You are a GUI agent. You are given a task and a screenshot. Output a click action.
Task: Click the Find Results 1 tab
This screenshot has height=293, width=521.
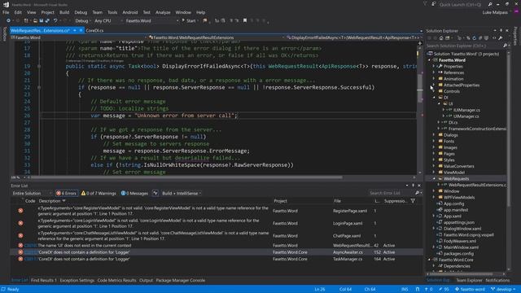pos(43,280)
